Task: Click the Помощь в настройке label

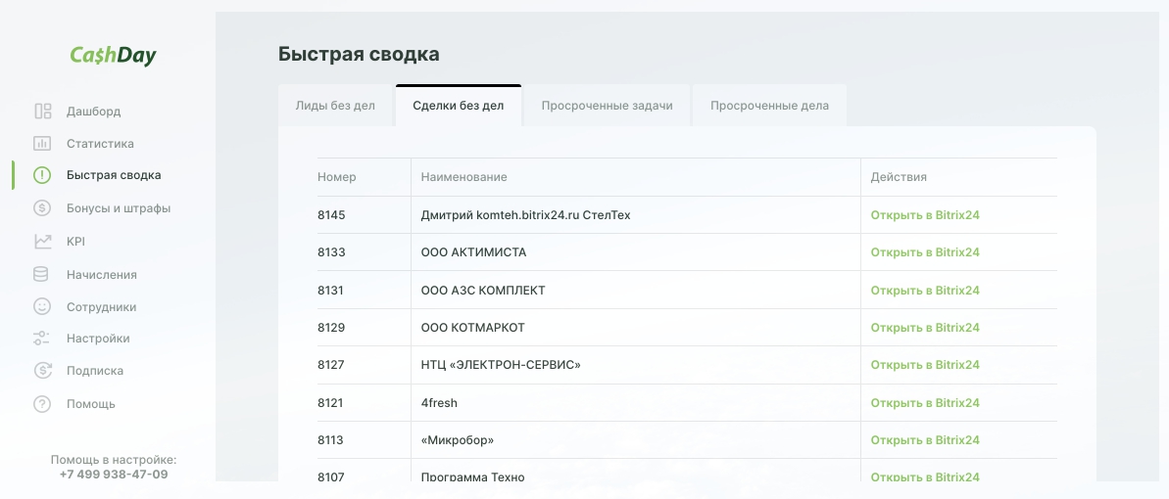Action: (x=114, y=460)
